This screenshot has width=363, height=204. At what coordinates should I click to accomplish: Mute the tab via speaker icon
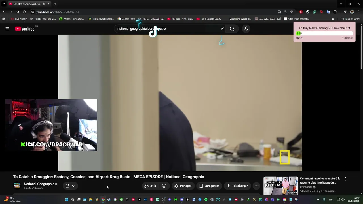[44, 4]
